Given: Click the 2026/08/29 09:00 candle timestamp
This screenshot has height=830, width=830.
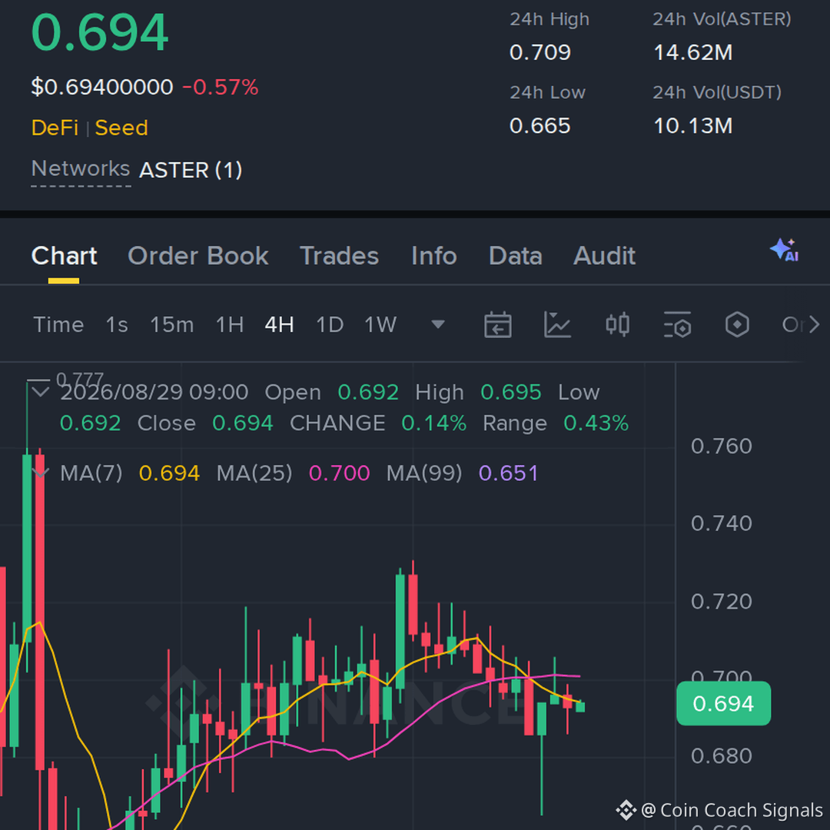Looking at the screenshot, I should 154,392.
